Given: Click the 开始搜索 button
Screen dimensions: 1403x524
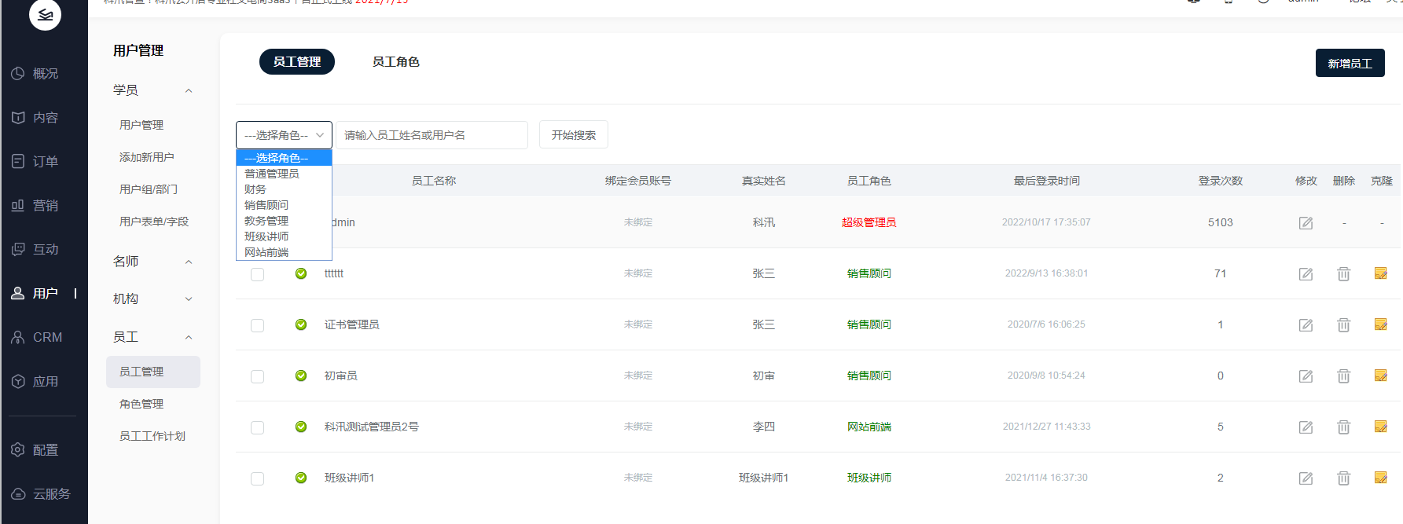Looking at the screenshot, I should pos(574,135).
